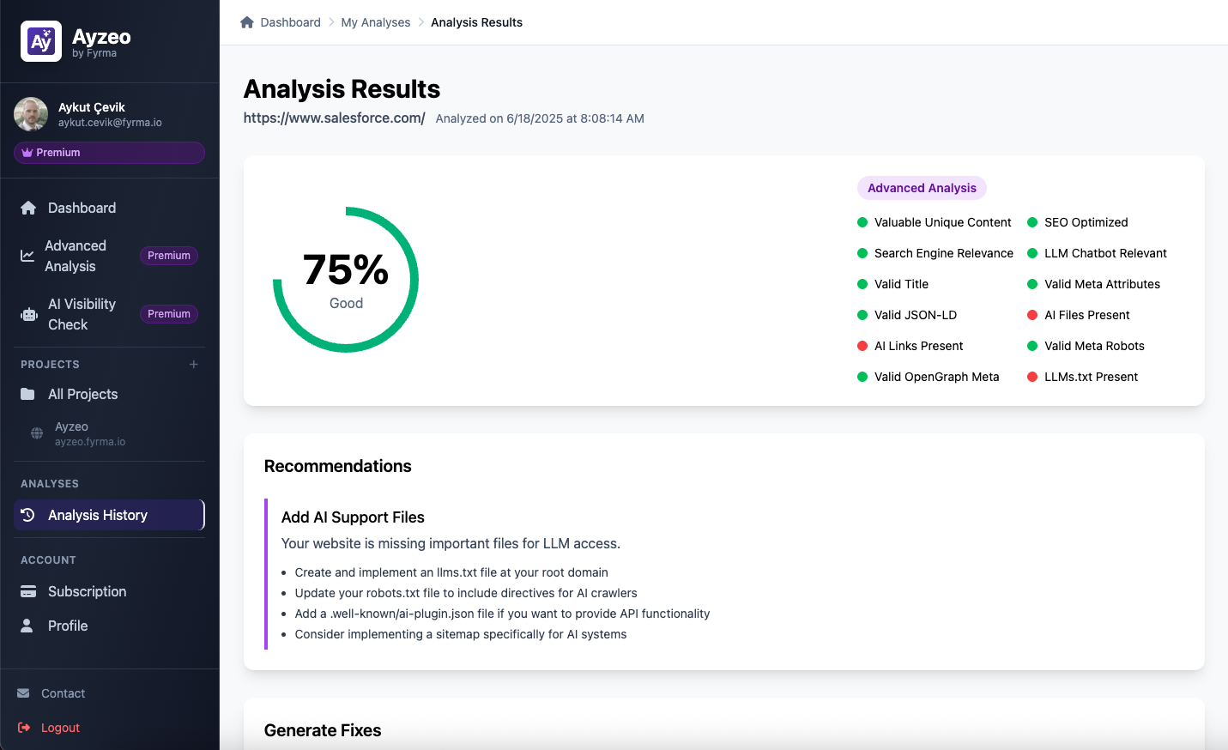Open Analysis History in sidebar
Screen dimensions: 1228x750
pyautogui.click(x=98, y=515)
